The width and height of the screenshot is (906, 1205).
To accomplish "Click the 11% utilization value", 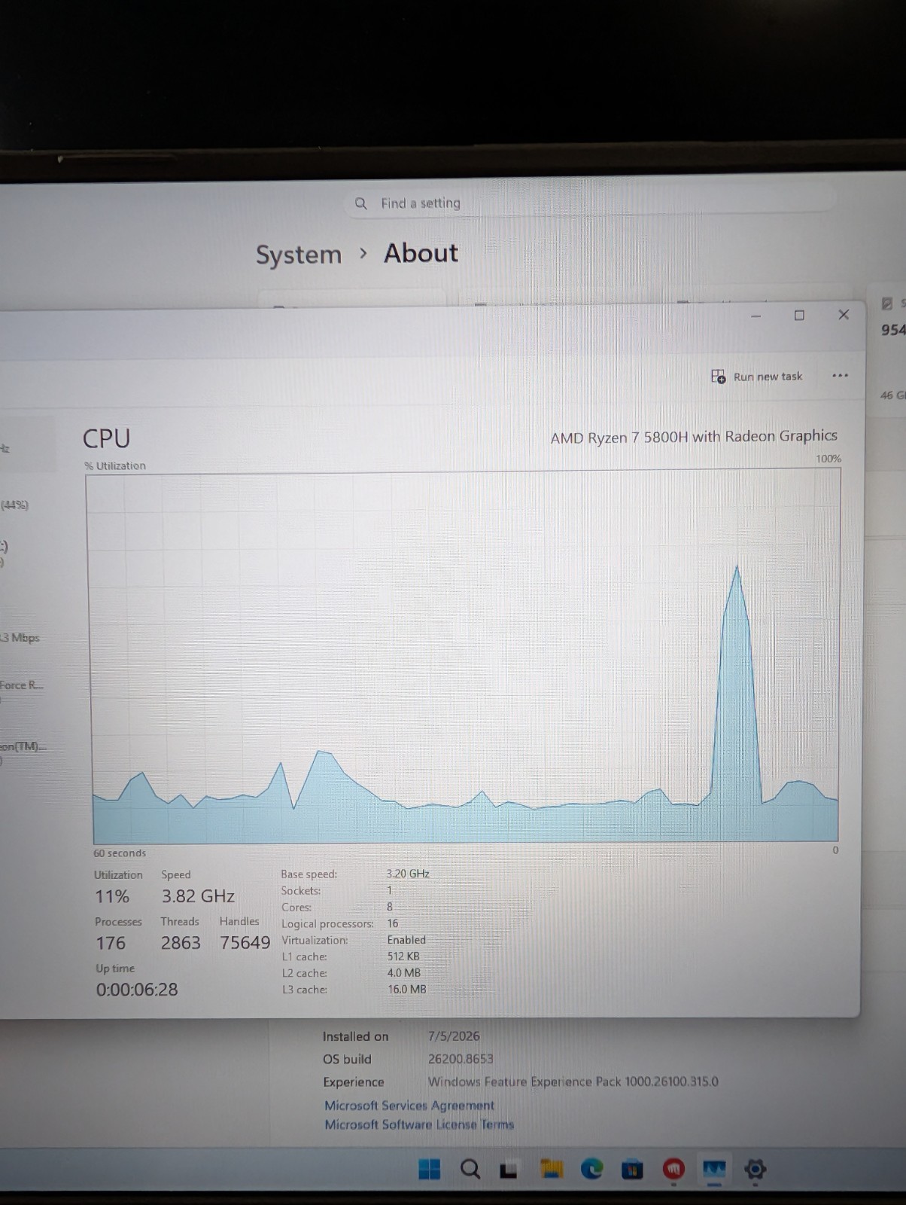I will click(x=112, y=896).
